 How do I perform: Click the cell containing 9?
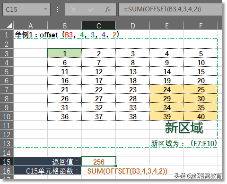tap(167, 62)
